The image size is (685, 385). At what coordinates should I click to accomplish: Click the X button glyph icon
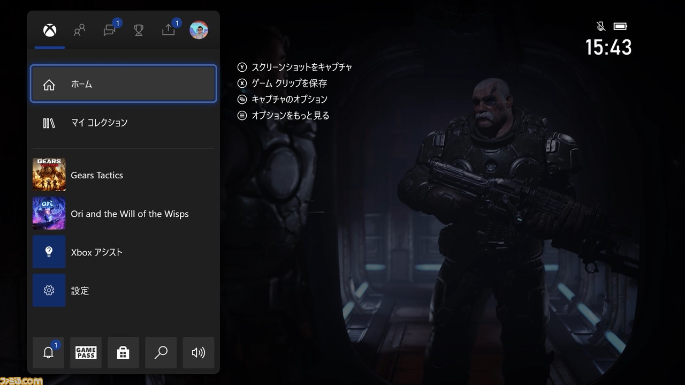click(242, 84)
